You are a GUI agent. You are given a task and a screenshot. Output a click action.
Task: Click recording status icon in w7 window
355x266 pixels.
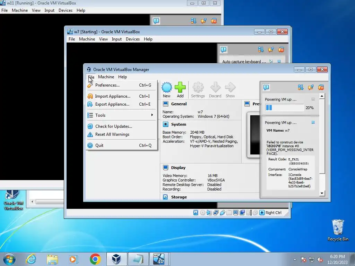click(x=242, y=213)
